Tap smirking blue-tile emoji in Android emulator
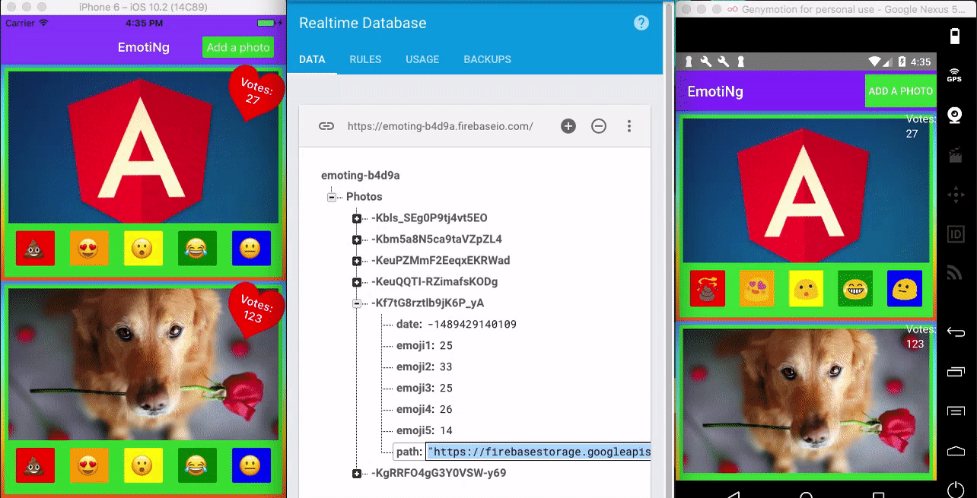This screenshot has width=977, height=498. (905, 289)
